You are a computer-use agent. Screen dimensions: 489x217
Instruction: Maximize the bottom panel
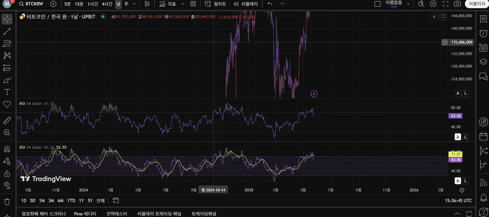[x=469, y=214]
